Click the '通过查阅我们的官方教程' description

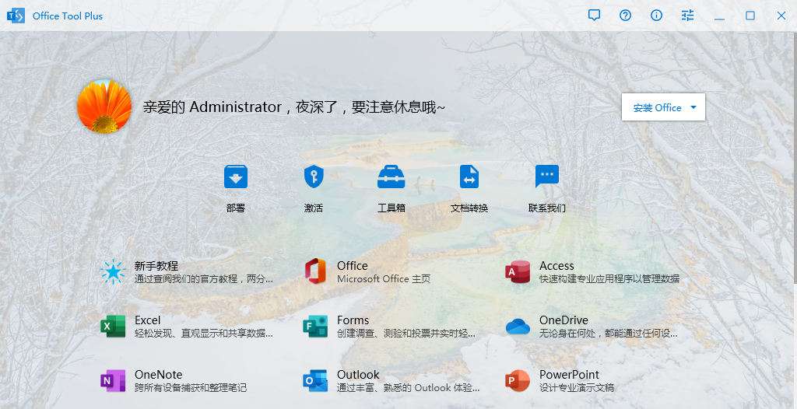[204, 279]
